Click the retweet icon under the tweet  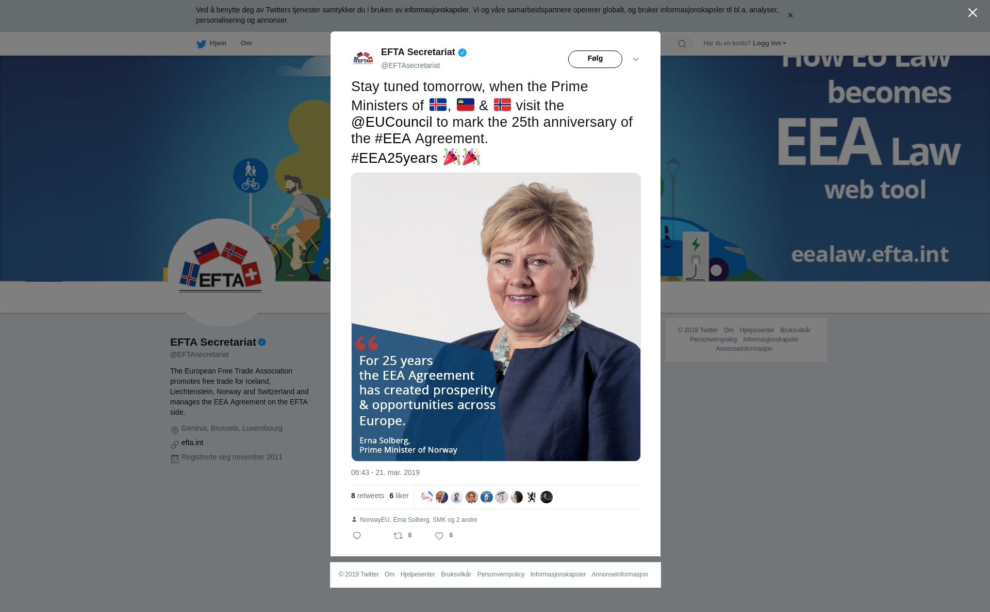[x=398, y=536]
